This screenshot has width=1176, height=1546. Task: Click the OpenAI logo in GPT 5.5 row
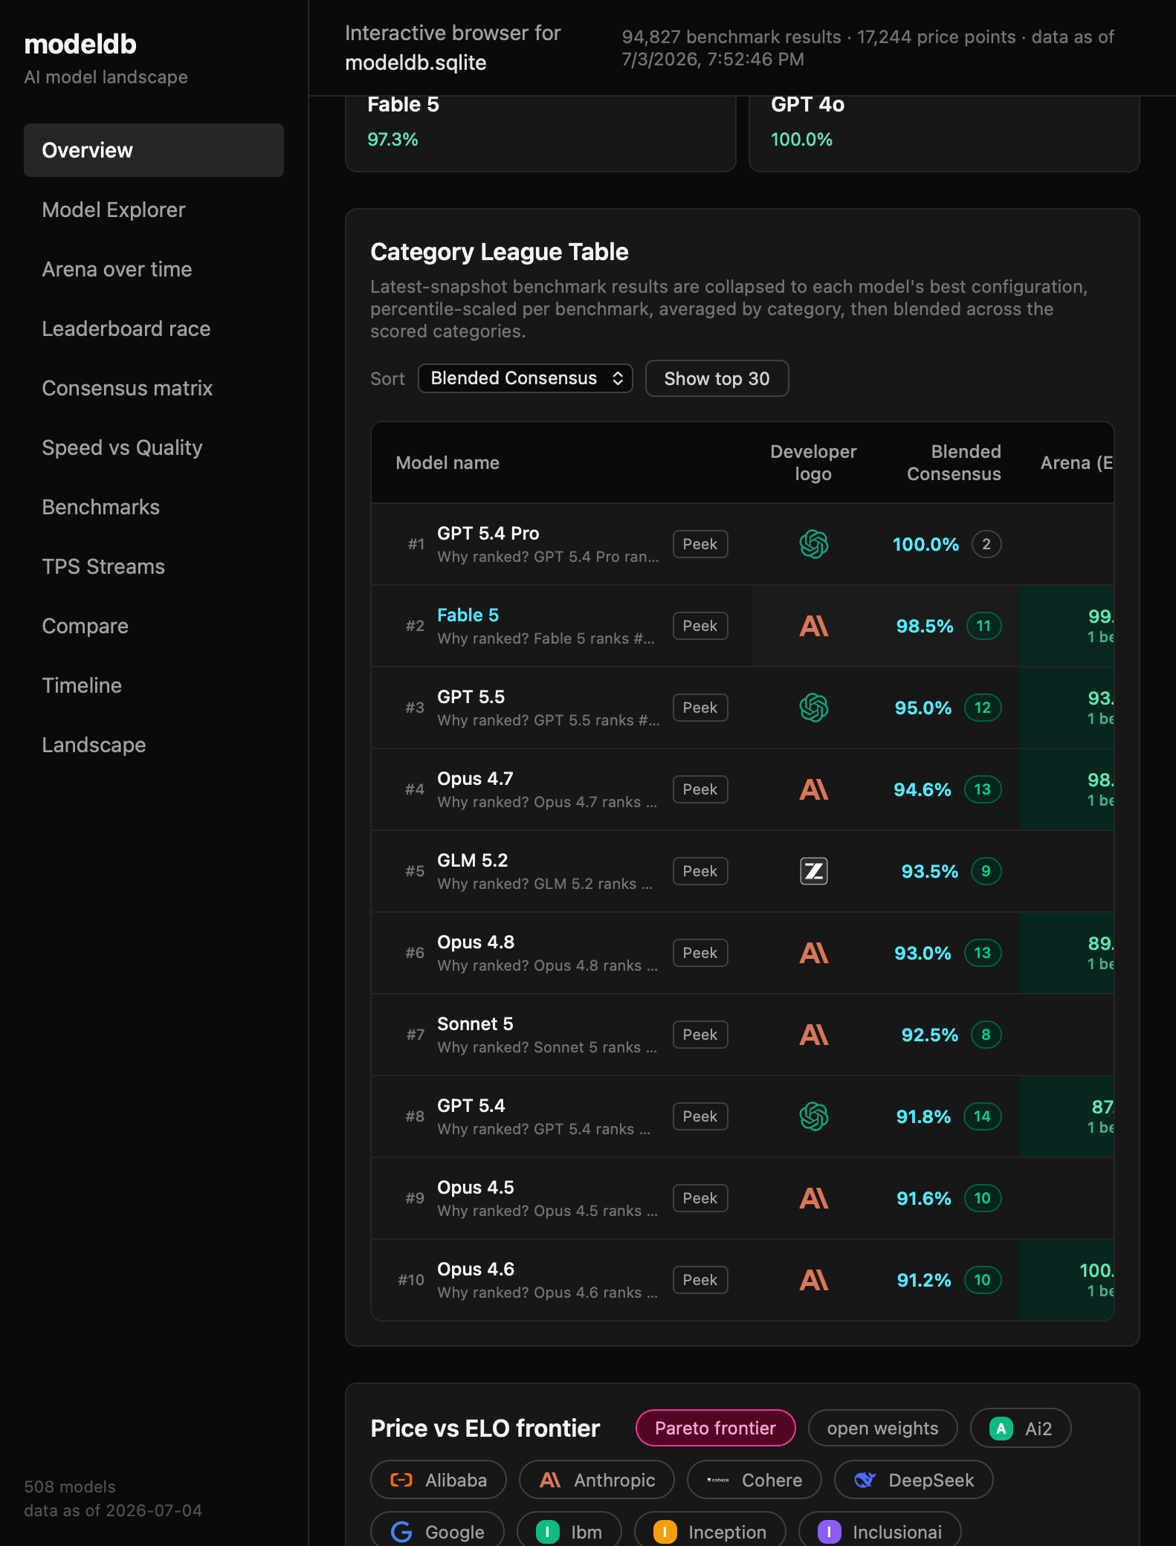(813, 708)
